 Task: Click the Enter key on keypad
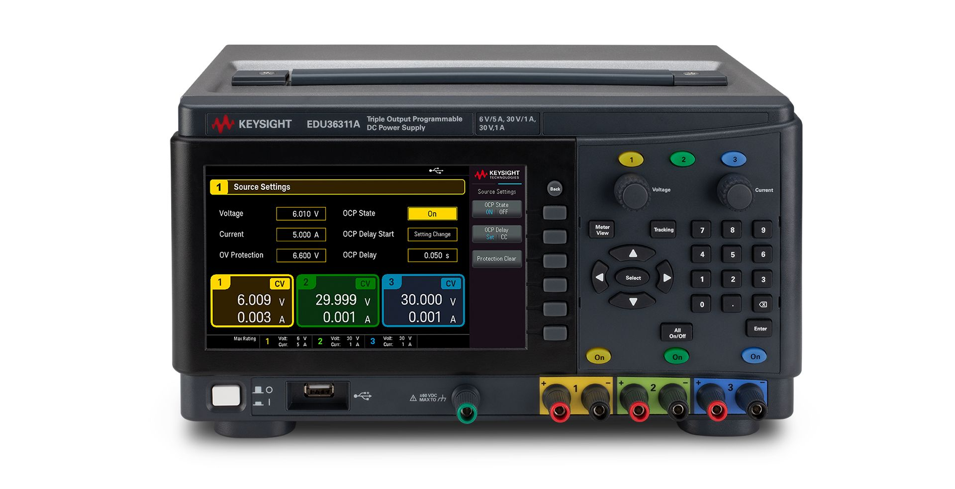[760, 328]
